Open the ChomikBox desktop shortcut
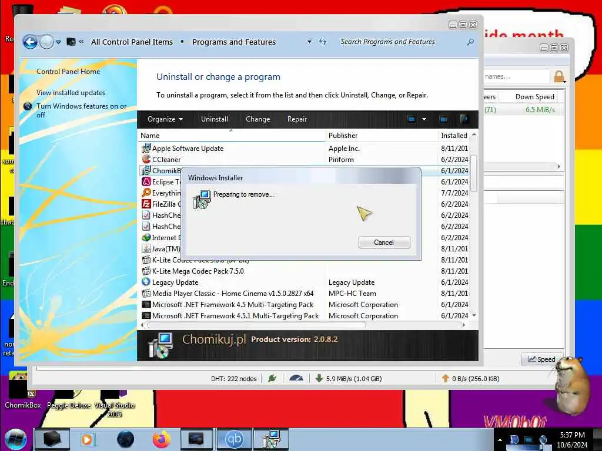This screenshot has width=602, height=451. (22, 390)
